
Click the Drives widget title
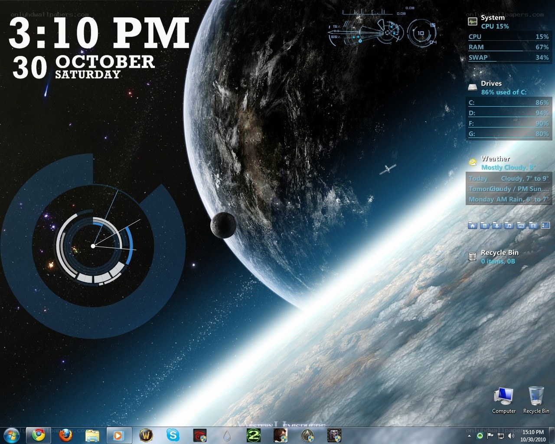[x=491, y=83]
